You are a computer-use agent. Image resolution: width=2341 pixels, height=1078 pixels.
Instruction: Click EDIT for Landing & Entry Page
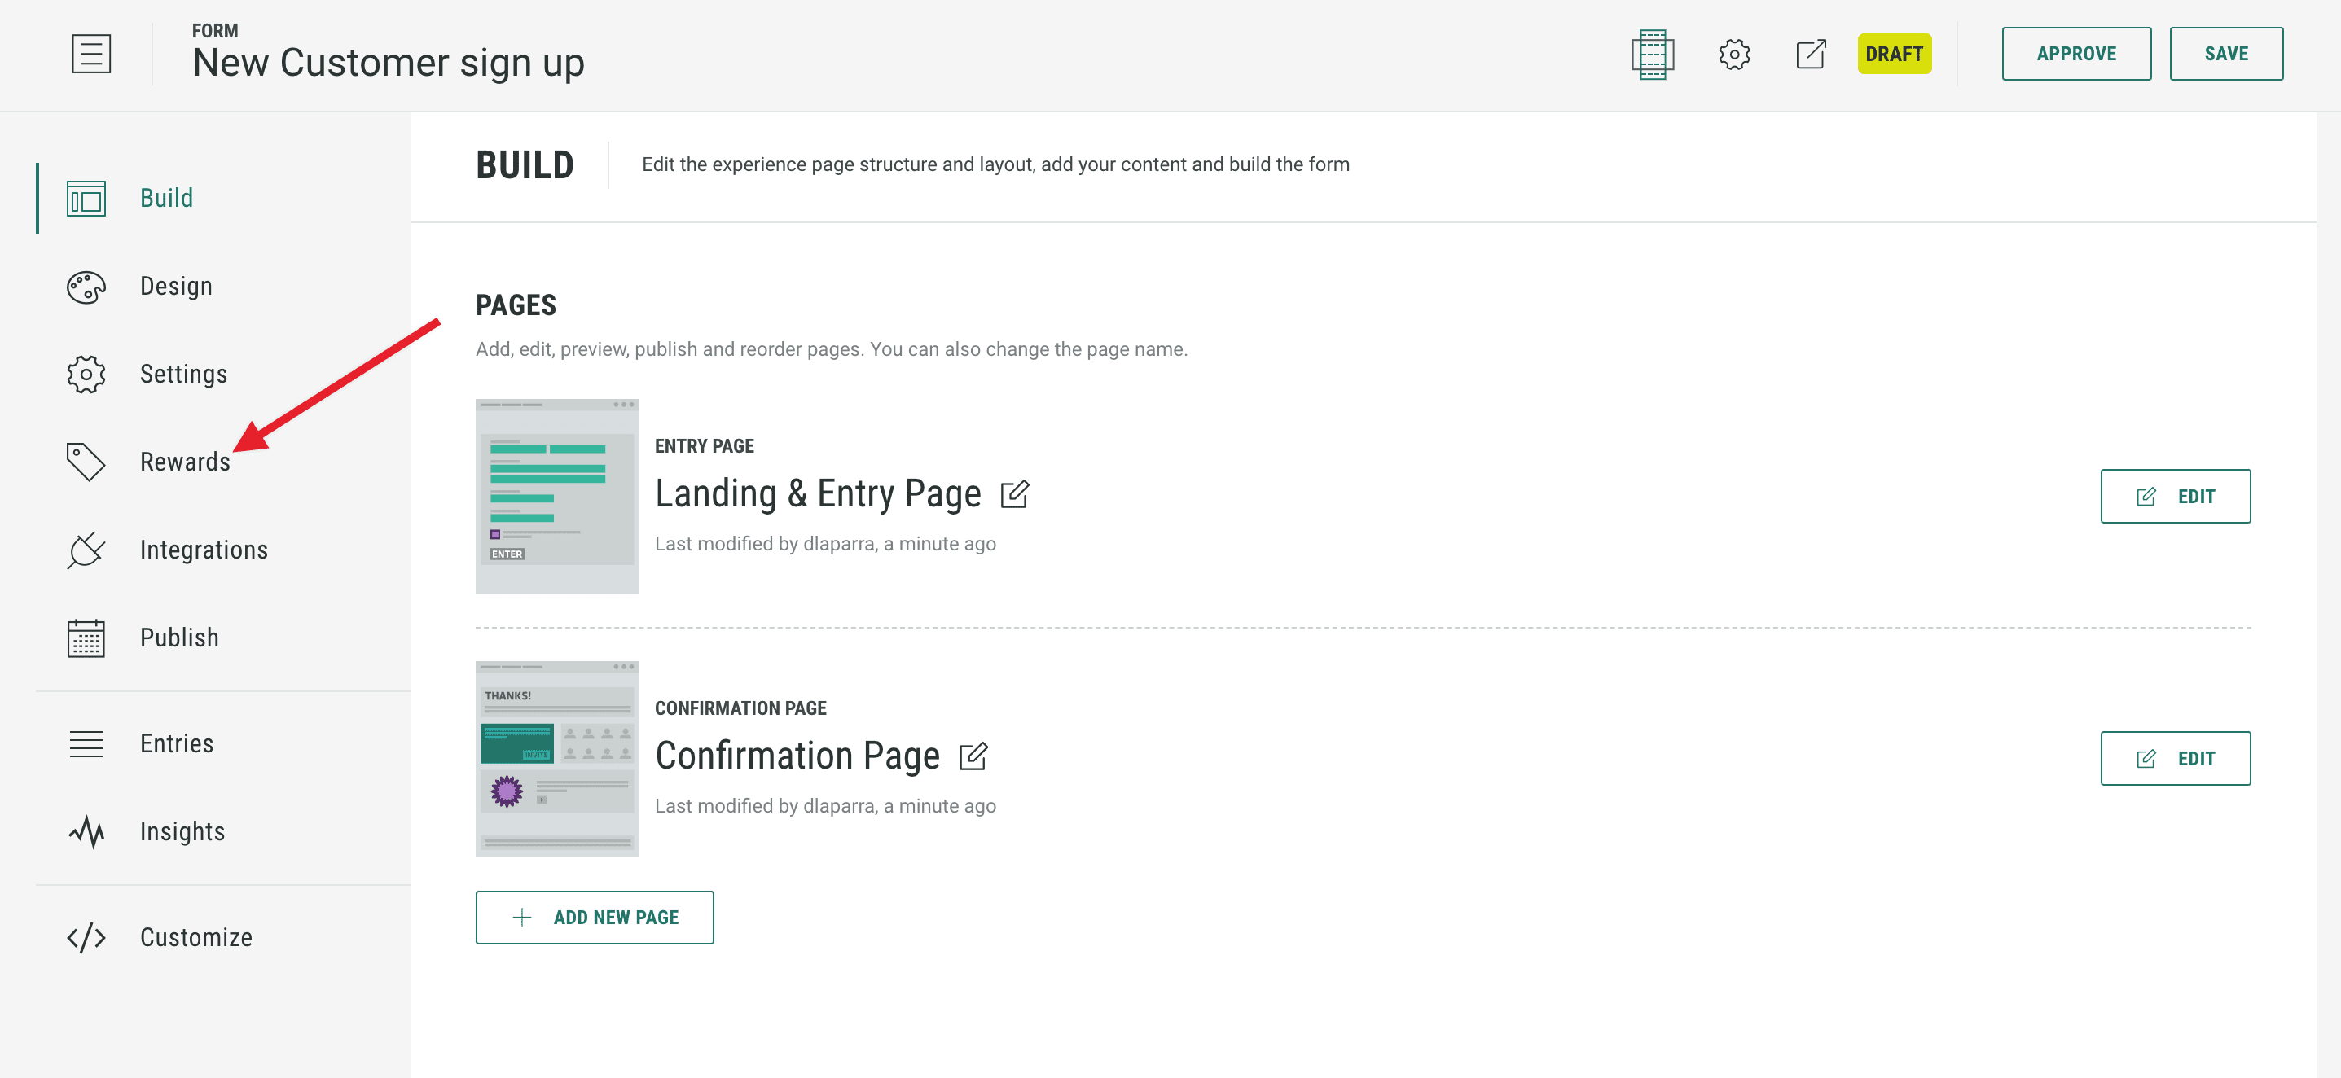[x=2175, y=496]
